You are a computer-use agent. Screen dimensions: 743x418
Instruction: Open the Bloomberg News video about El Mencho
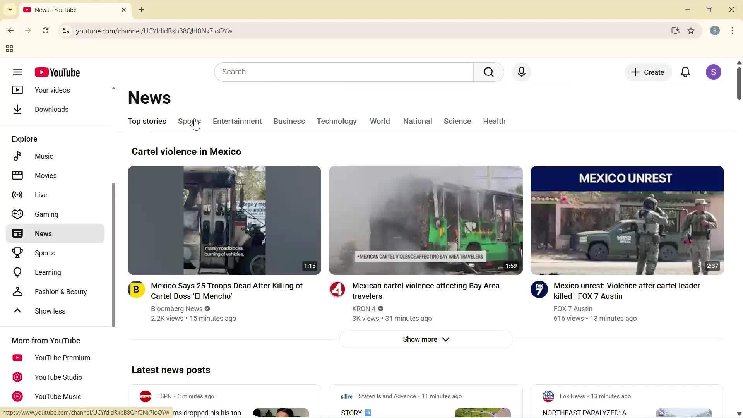coord(224,220)
